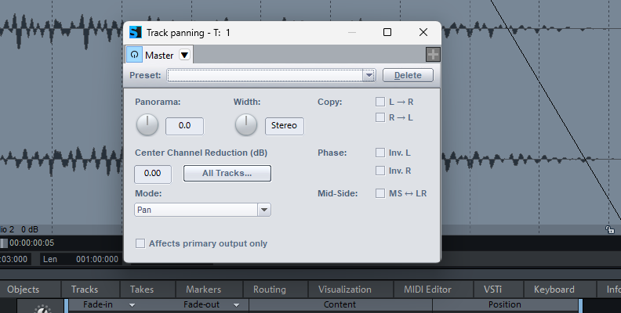Open the Preset dropdown list
The width and height of the screenshot is (621, 313).
[x=369, y=75]
